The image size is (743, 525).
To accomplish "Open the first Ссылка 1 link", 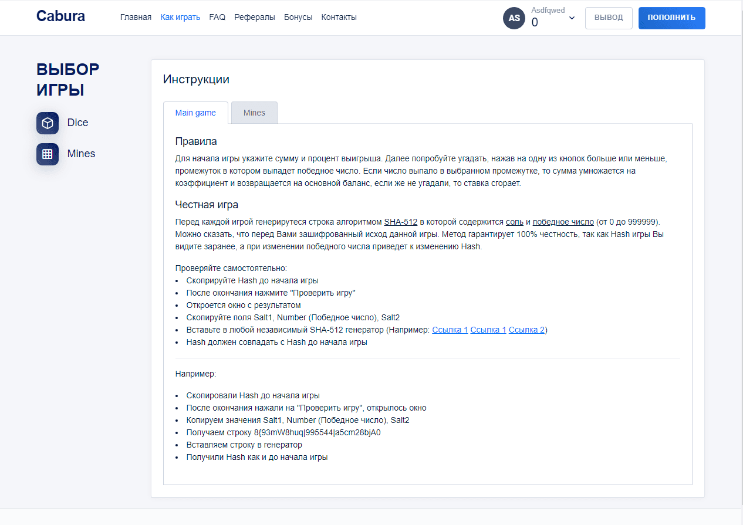I will pos(450,330).
